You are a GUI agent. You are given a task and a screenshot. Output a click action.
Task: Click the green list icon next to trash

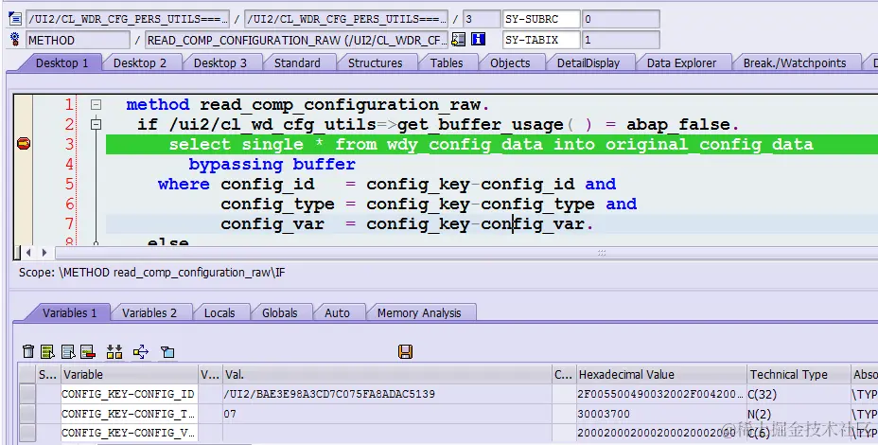(48, 351)
